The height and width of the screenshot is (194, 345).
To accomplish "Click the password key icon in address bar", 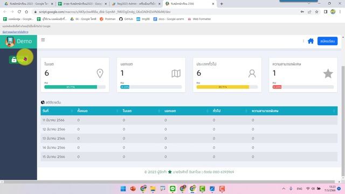I will (302, 12).
